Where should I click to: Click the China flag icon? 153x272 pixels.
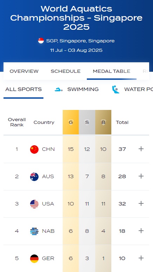click(x=34, y=149)
